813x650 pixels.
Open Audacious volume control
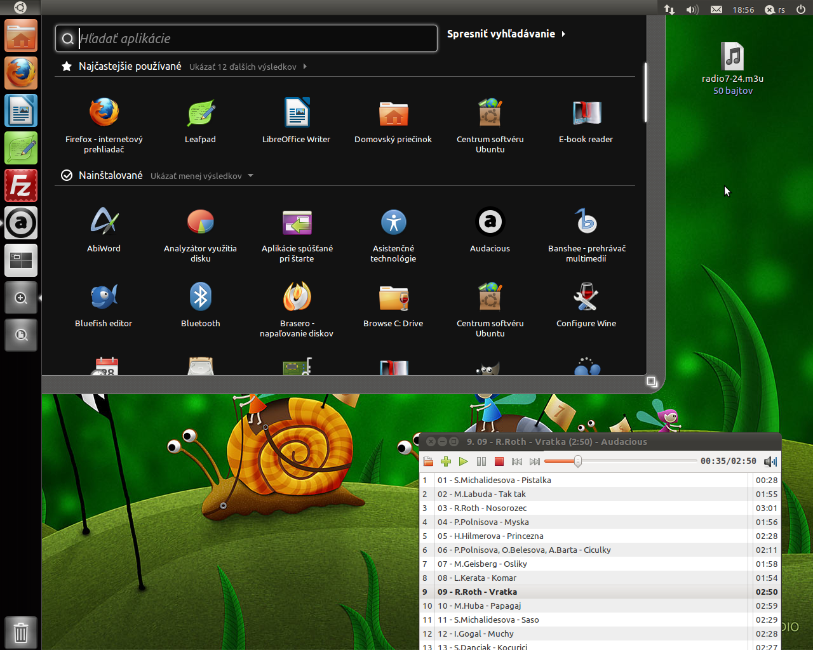point(770,461)
